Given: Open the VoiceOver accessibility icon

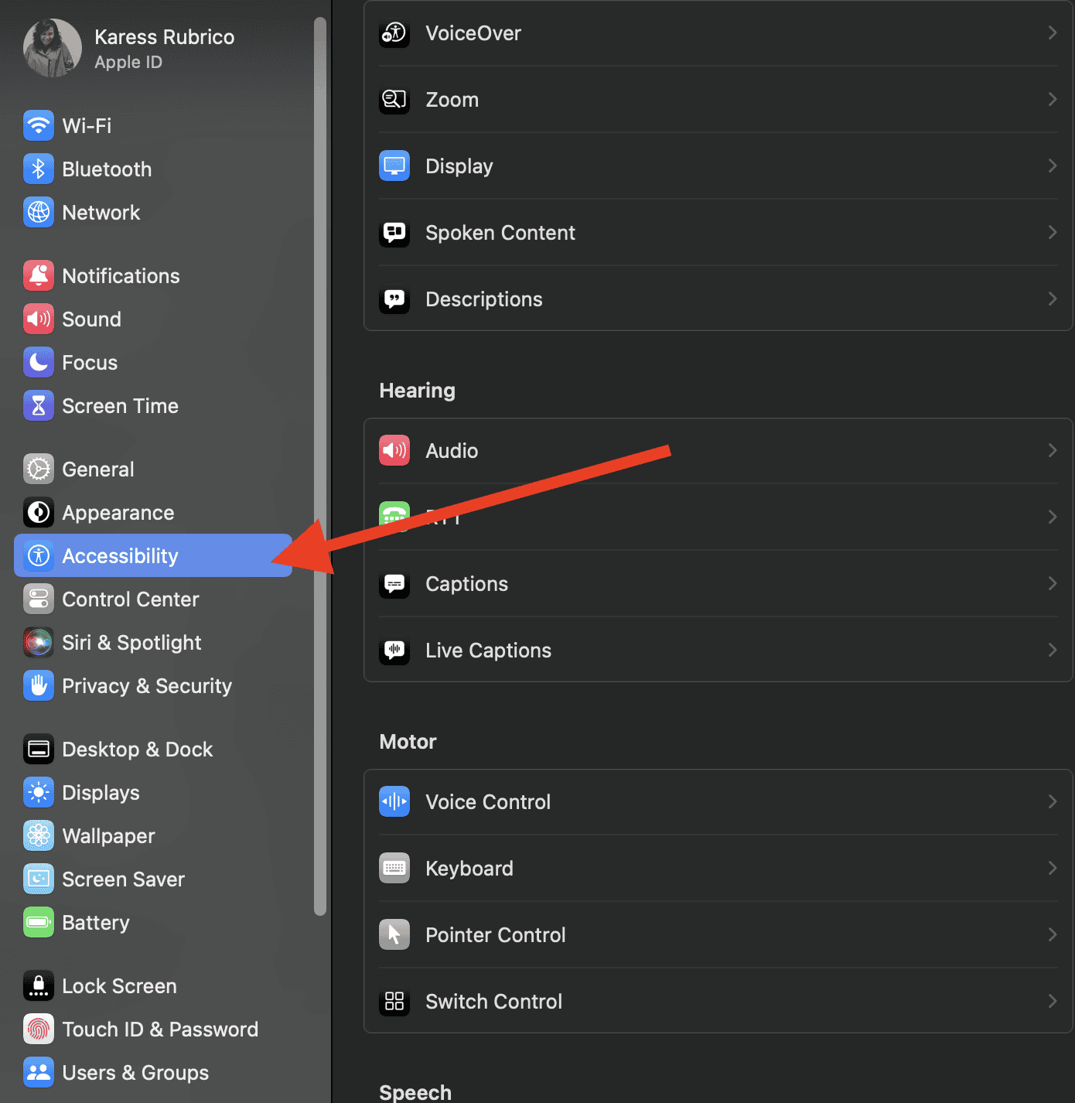Looking at the screenshot, I should [x=394, y=33].
